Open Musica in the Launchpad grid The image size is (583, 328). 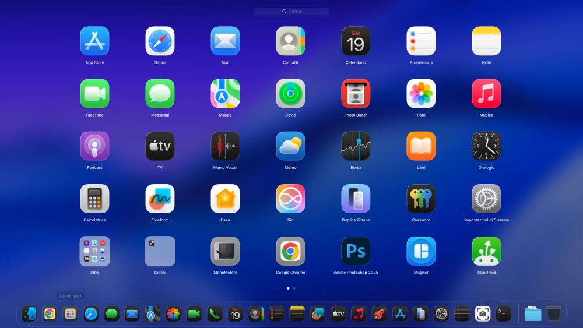point(486,94)
